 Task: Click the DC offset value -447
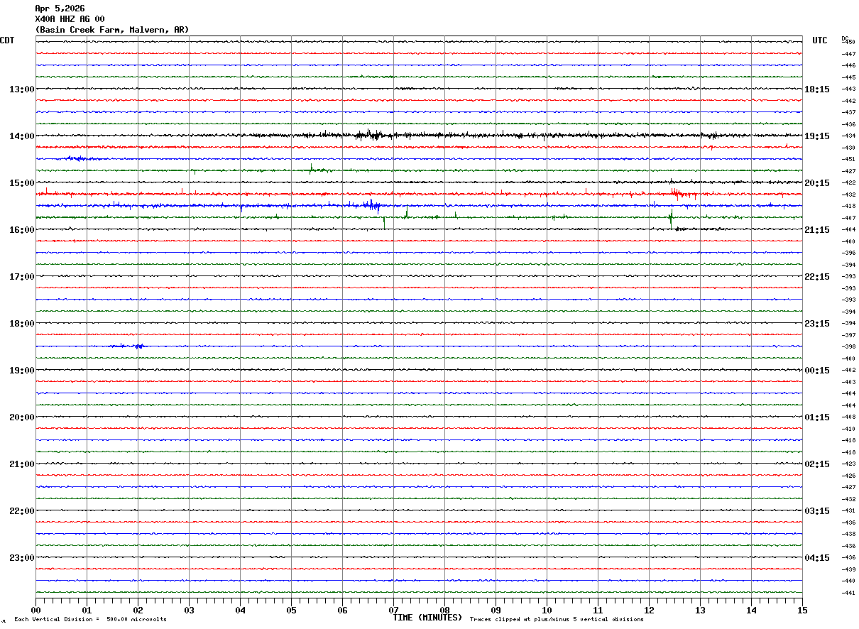(849, 54)
